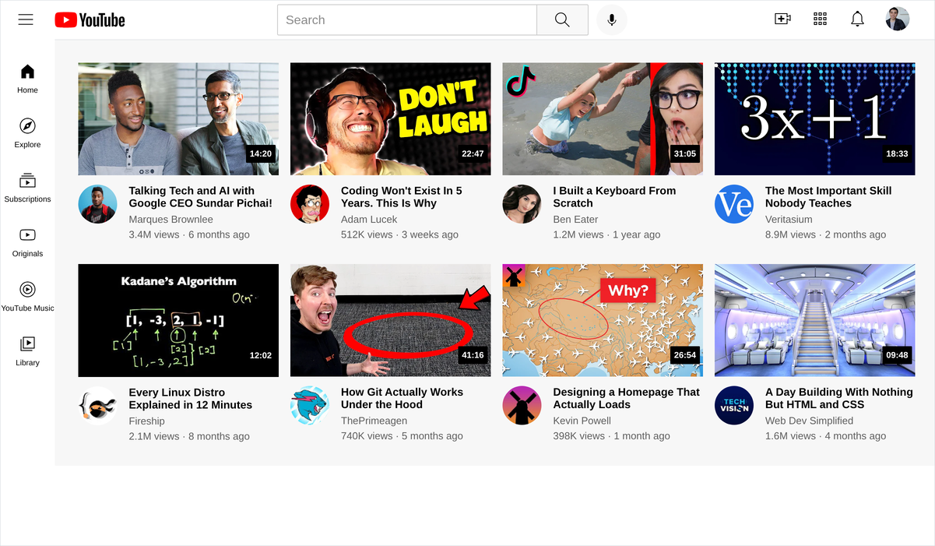Open the Kadane's Algorithm thumbnail
This screenshot has width=935, height=546.
pyautogui.click(x=178, y=321)
